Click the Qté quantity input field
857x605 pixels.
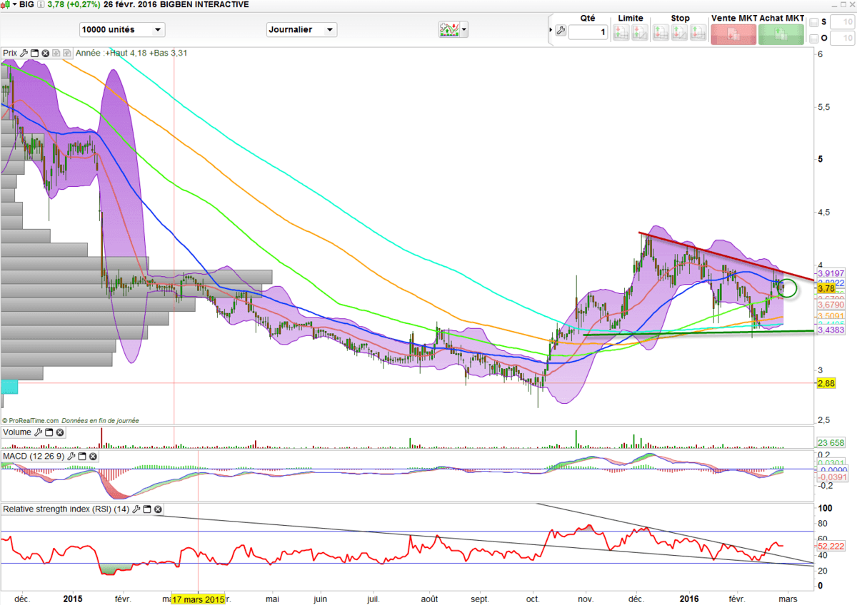pos(588,32)
